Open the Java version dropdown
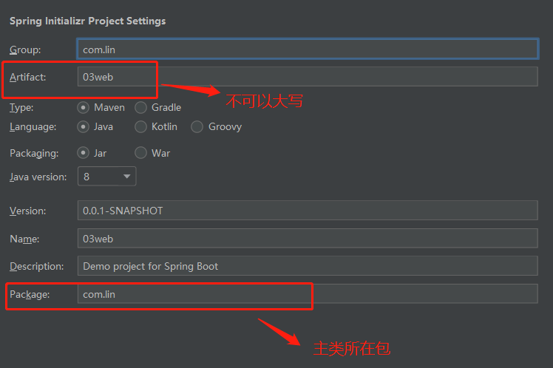The image size is (553, 368). point(107,177)
